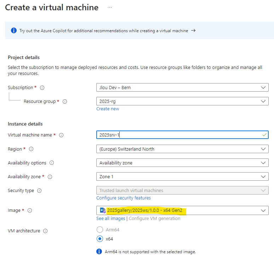Show info tooltip for VM architecture
Image resolution: width=274 pixels, height=261 pixels.
coord(45,231)
